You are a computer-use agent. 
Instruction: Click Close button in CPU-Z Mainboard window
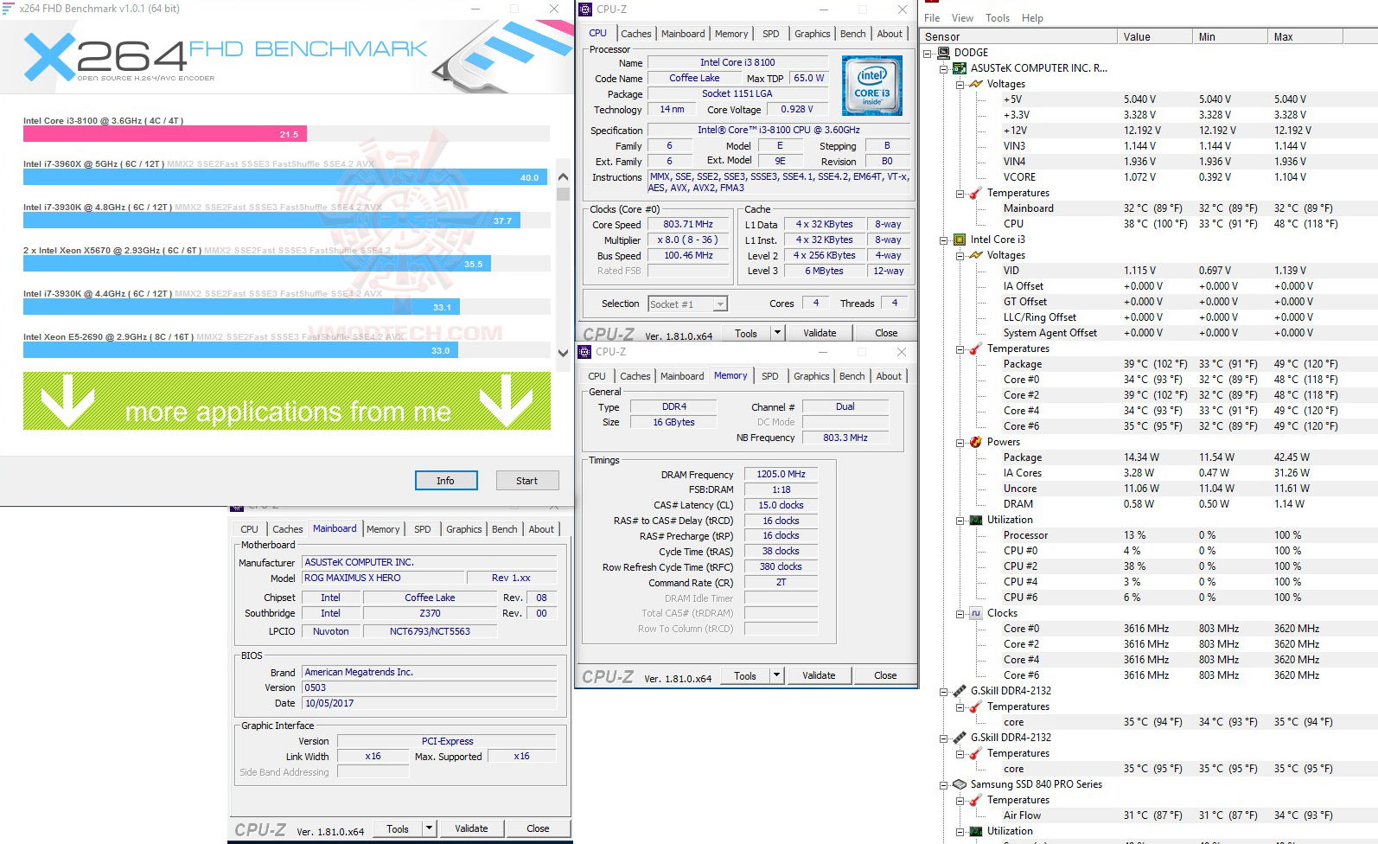click(538, 828)
